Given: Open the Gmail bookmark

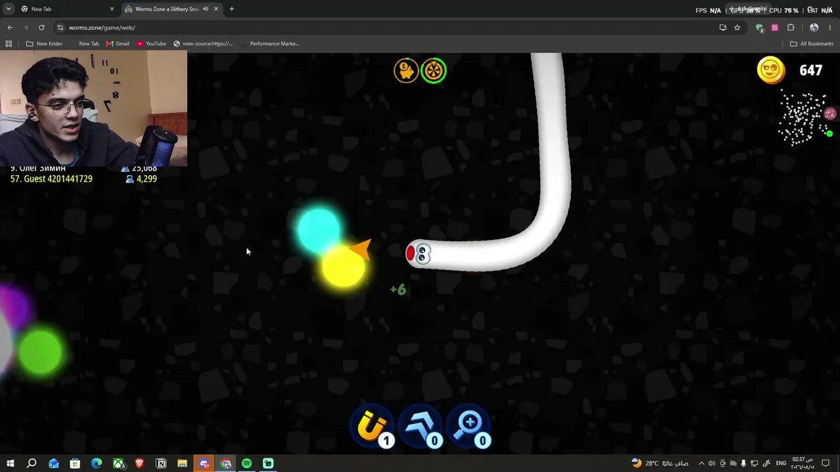Looking at the screenshot, I should pos(117,44).
